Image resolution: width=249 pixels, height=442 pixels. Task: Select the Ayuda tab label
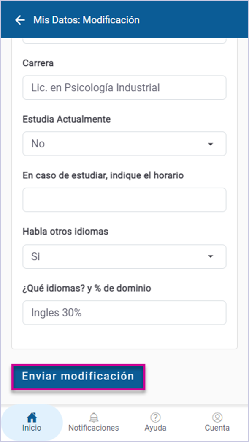tap(155, 428)
